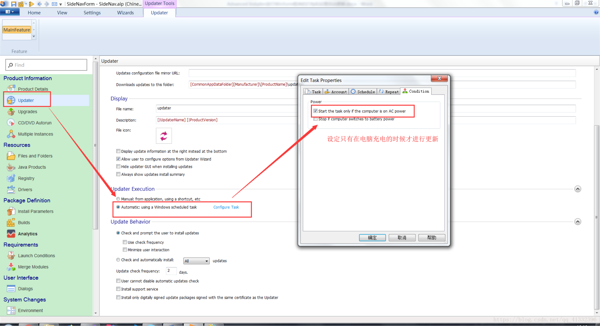This screenshot has height=326, width=600.
Task: Collapse the Updater Execution section chevron
Action: [577, 189]
